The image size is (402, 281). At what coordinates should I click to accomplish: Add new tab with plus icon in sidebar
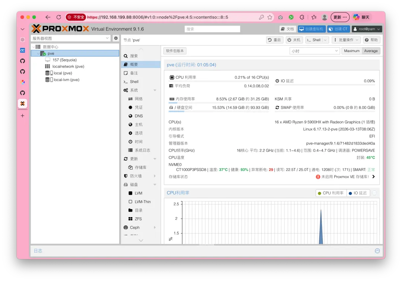click(23, 116)
